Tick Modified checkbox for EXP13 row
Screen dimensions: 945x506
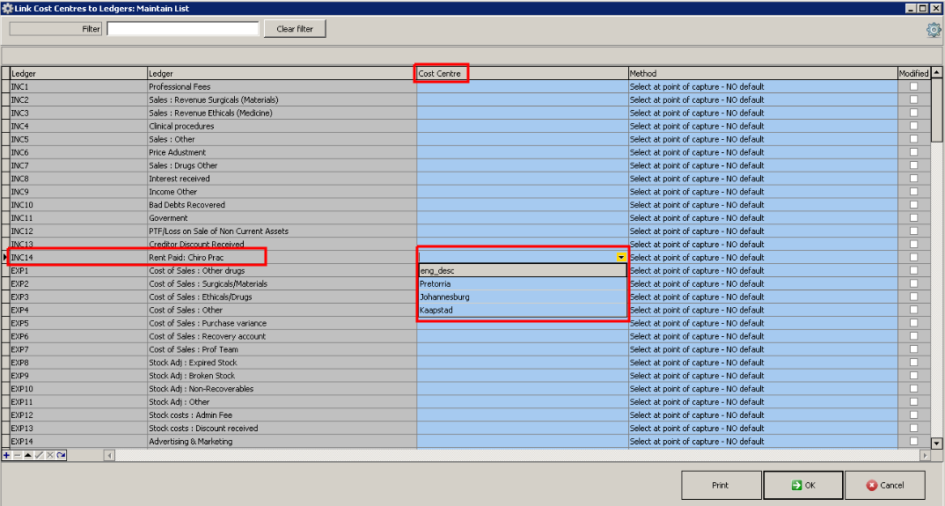[x=913, y=429]
